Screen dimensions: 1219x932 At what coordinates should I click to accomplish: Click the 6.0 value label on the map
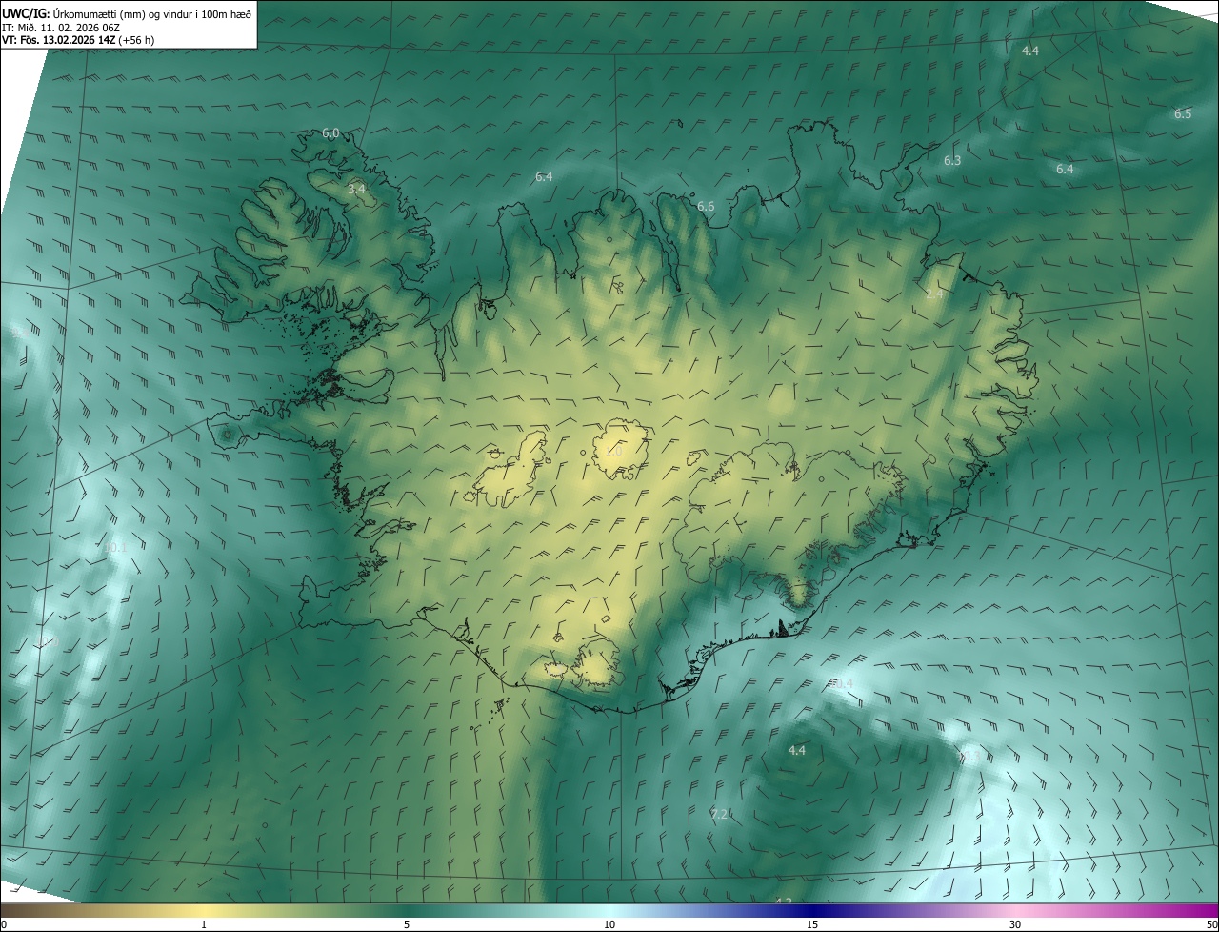tap(330, 133)
